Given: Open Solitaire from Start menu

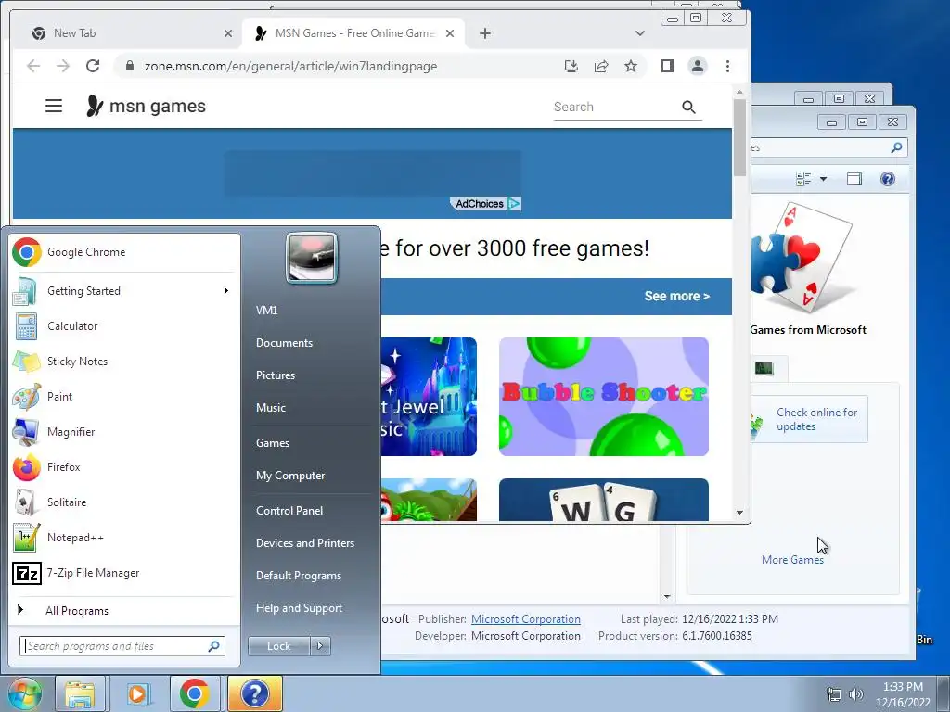Looking at the screenshot, I should (x=124, y=502).
